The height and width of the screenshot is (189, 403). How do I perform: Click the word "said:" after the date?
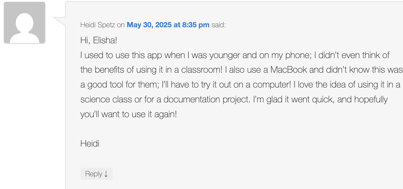[218, 25]
